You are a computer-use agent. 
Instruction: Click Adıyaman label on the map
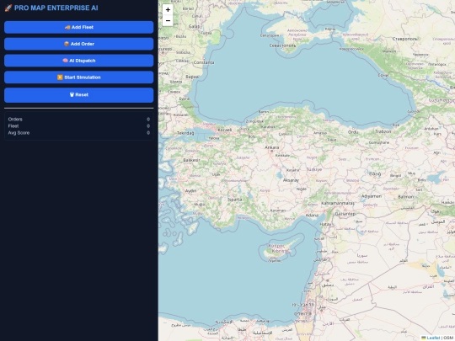pos(371,196)
